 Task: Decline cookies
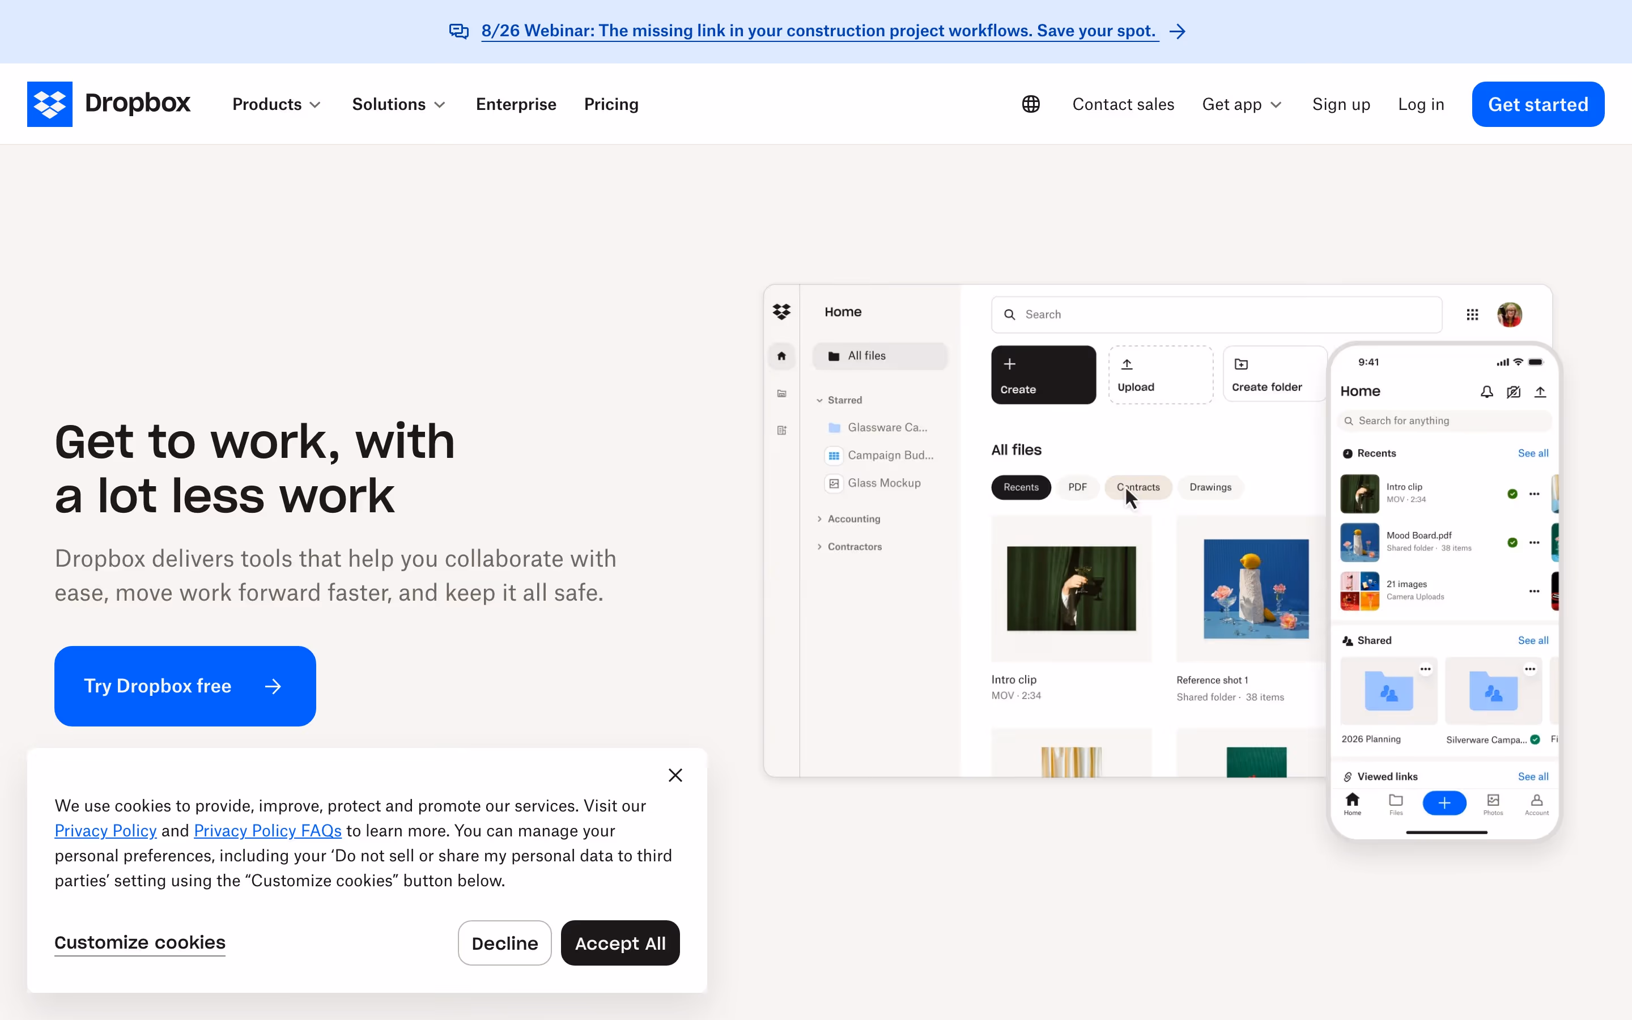[x=504, y=943]
